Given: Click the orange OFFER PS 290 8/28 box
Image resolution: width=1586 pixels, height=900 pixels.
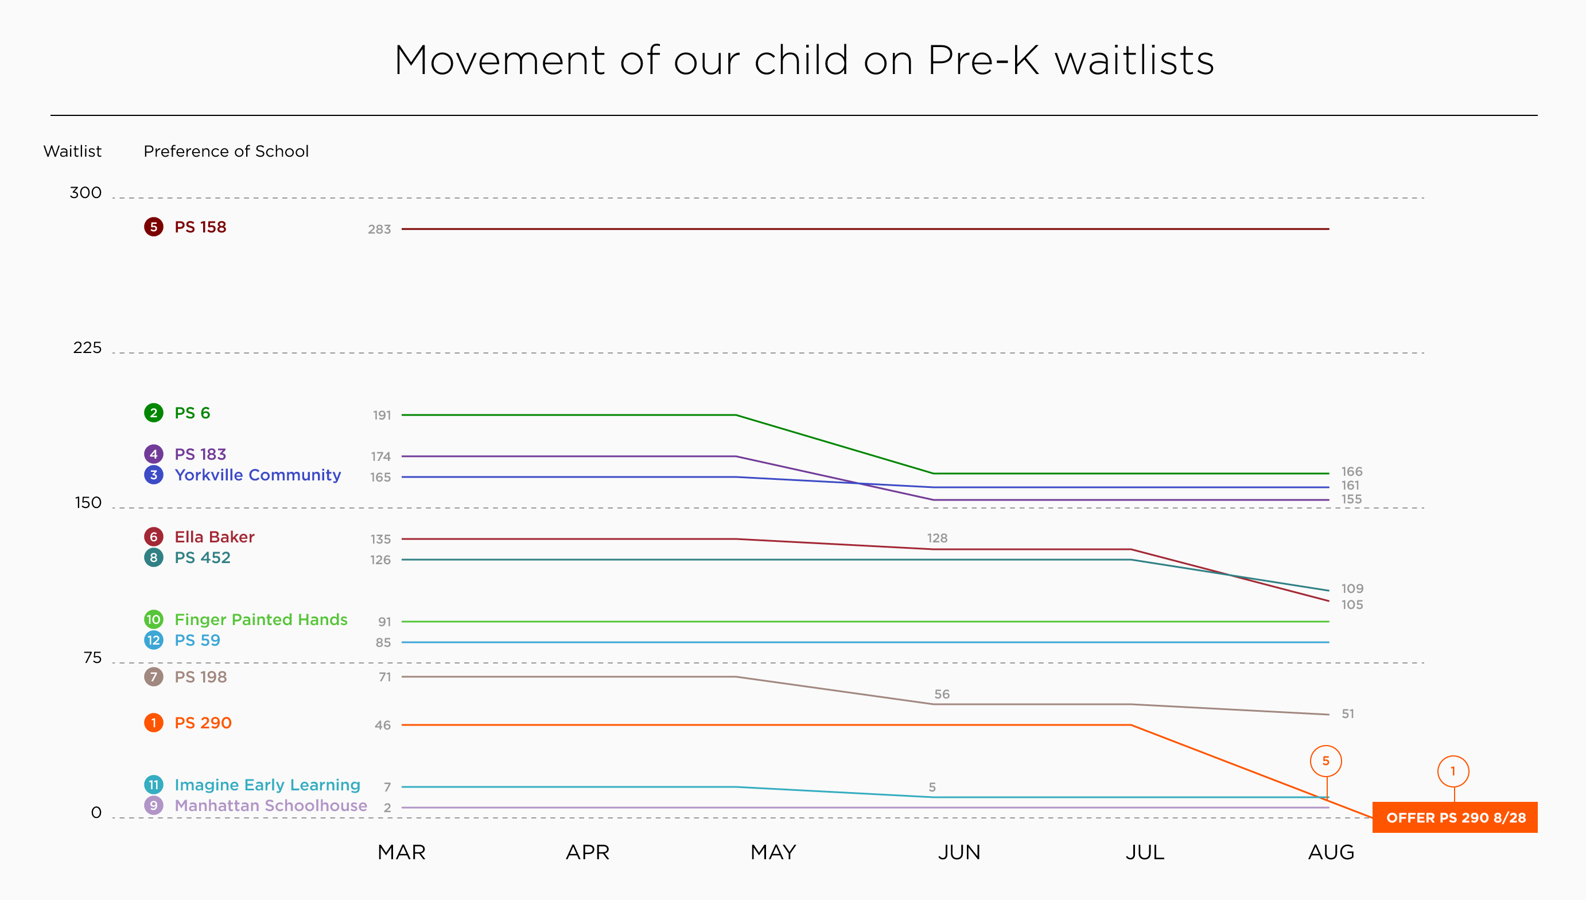Looking at the screenshot, I should coord(1455,818).
